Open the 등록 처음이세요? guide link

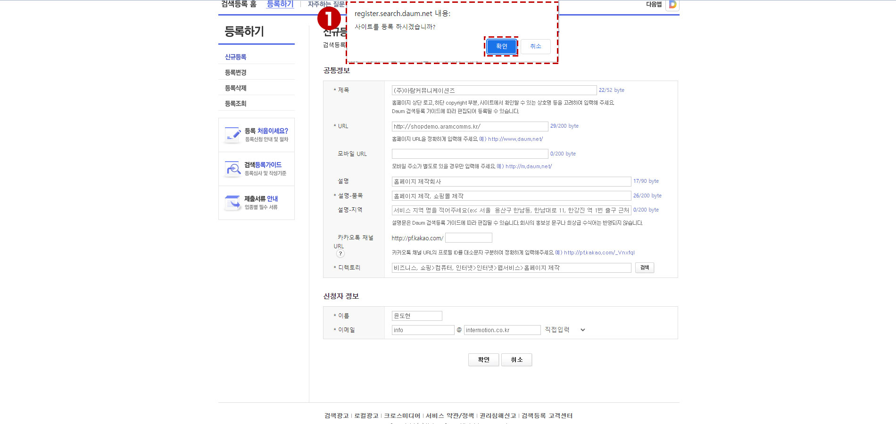266,131
